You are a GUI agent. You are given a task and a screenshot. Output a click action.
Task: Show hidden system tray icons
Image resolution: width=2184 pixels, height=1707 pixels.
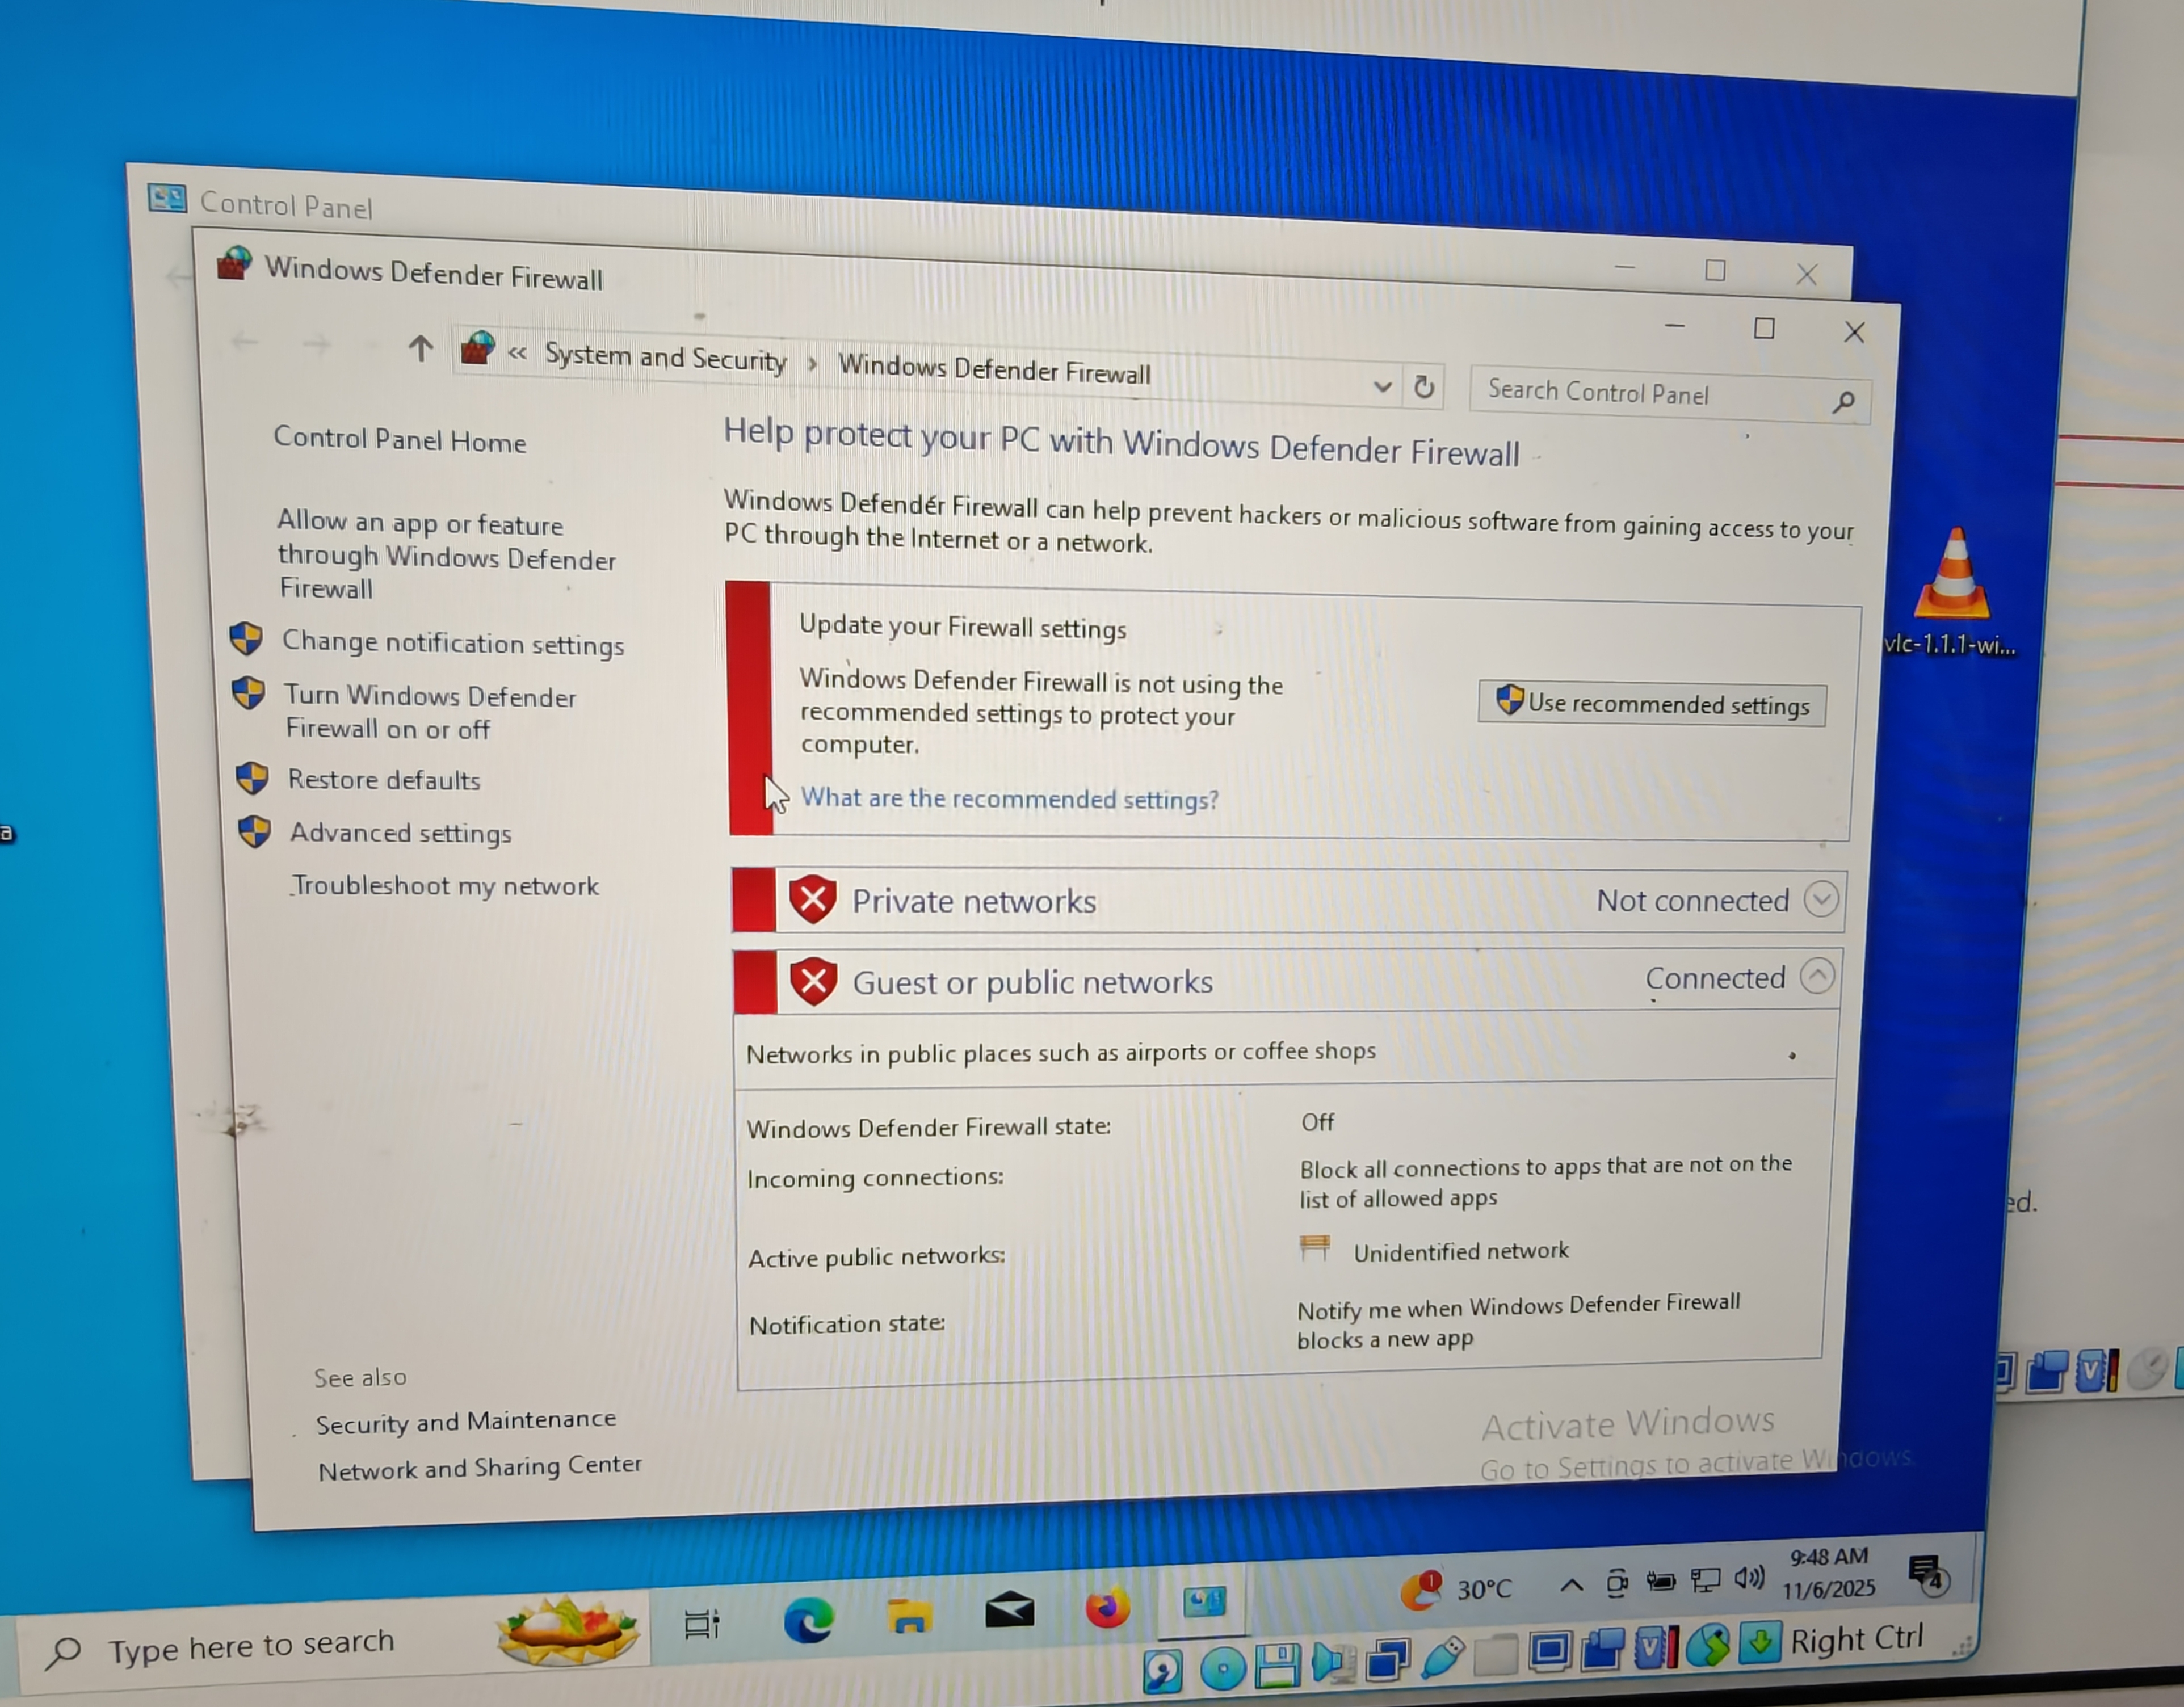click(1571, 1585)
